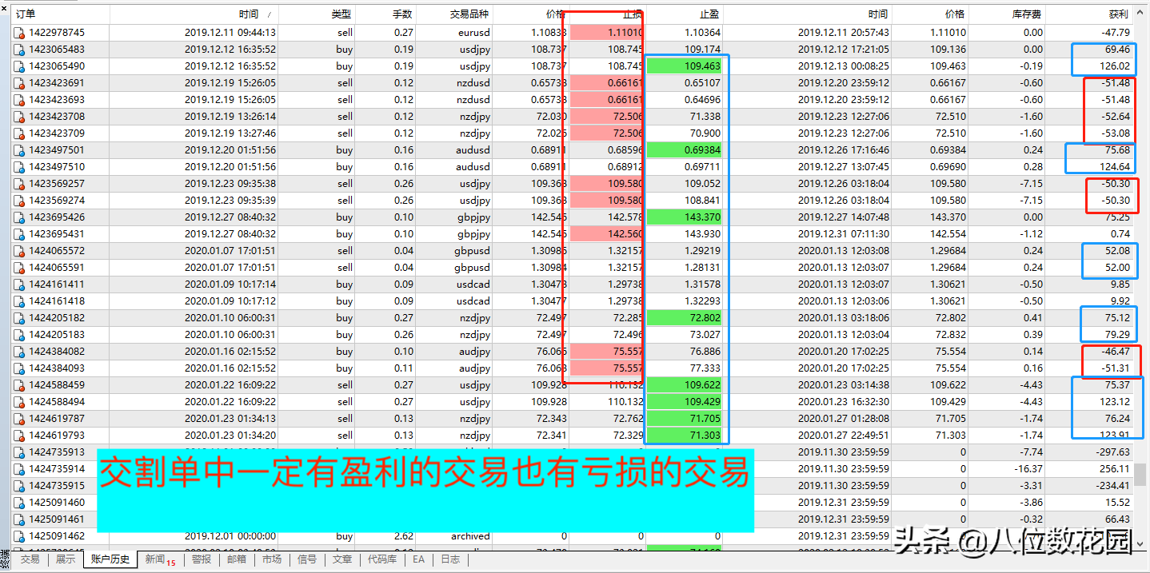This screenshot has height=573, width=1150.
Task: Go to the 市场 tab
Action: click(272, 559)
